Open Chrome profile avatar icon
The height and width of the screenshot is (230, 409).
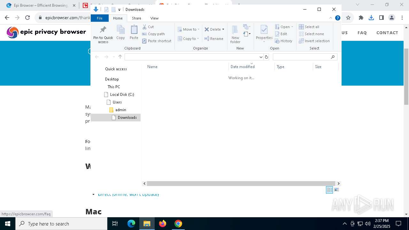(x=392, y=18)
